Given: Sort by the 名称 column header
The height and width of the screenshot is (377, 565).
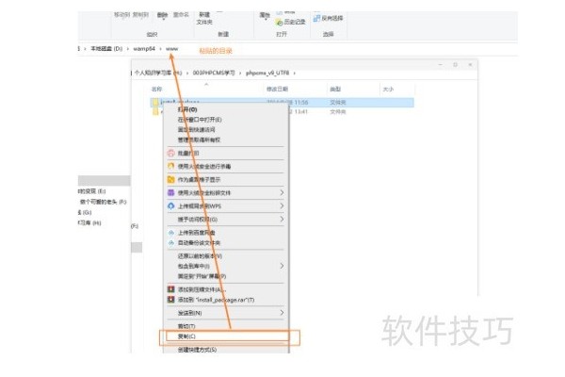Looking at the screenshot, I should tap(156, 90).
